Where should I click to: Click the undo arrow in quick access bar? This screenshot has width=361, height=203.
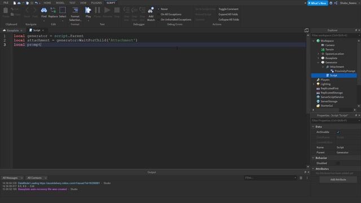click(36, 3)
